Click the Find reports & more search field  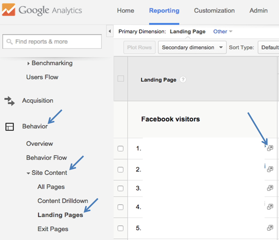(x=52, y=42)
